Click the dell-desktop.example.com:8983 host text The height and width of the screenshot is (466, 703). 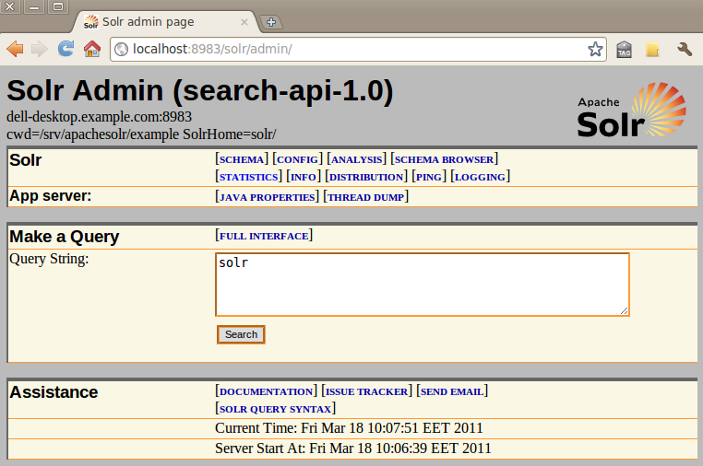click(x=99, y=117)
